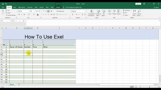Click the vertical scrollbar down arrow

click(160, 83)
